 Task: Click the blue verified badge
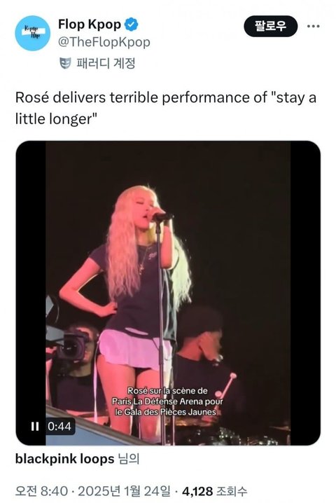click(x=132, y=25)
